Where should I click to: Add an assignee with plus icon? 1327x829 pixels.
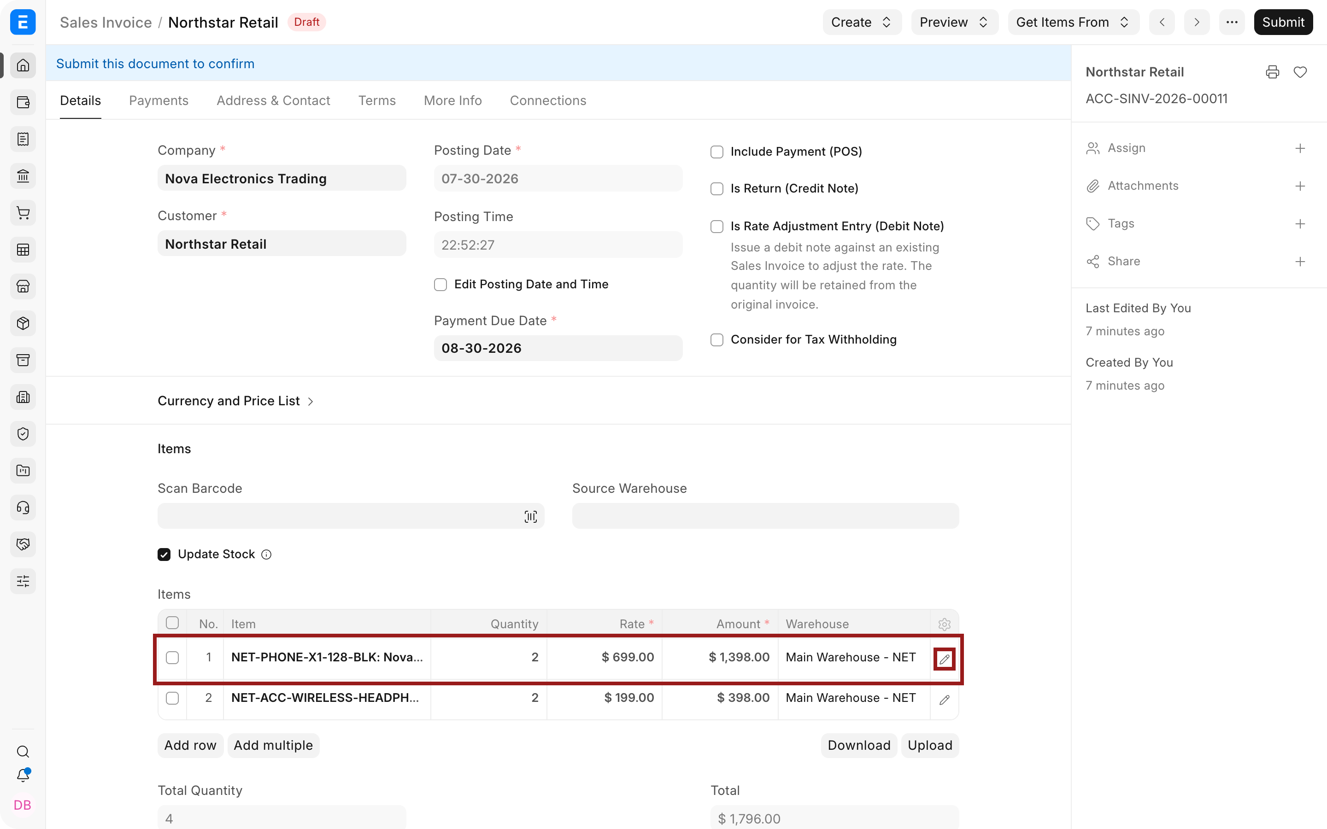pyautogui.click(x=1300, y=148)
